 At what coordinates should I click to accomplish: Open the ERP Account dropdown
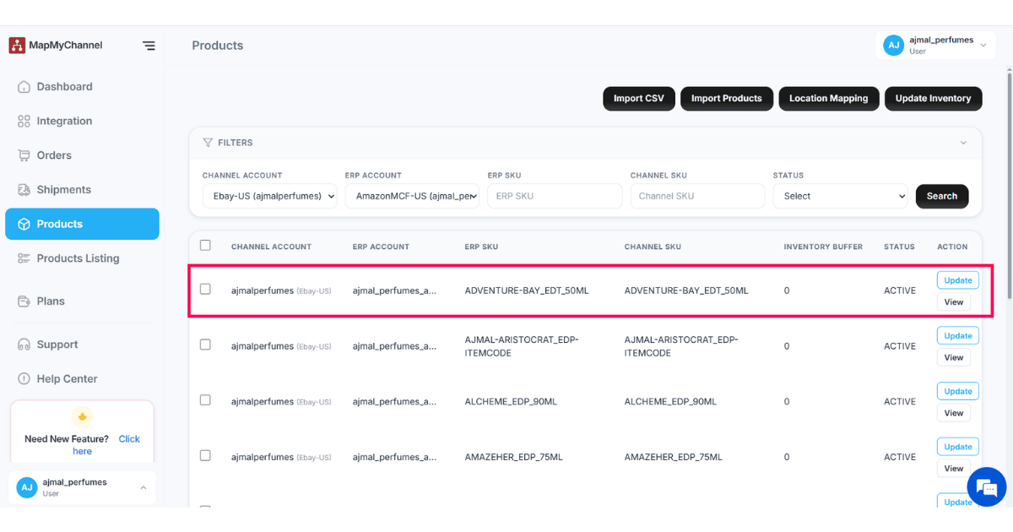(413, 196)
